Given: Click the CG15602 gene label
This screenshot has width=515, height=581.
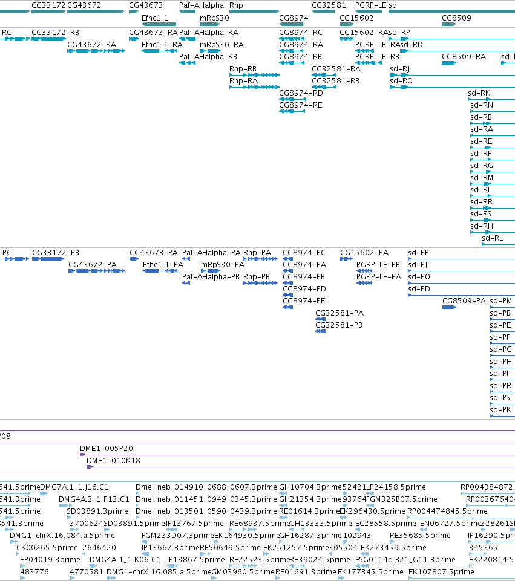Looking at the screenshot, I should click(356, 18).
